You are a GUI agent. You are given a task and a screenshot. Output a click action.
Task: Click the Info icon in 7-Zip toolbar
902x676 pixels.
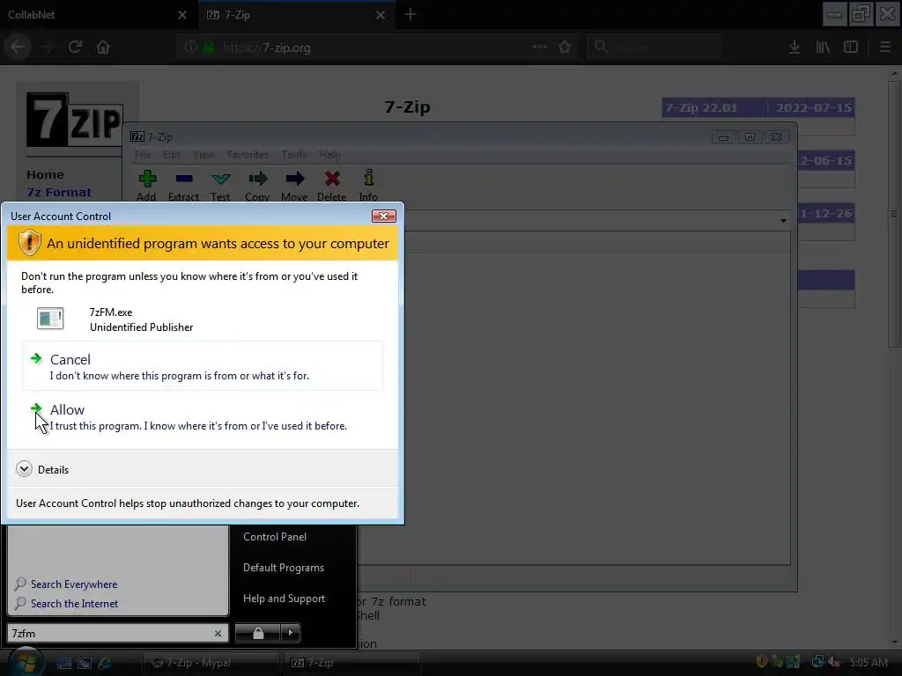click(x=369, y=178)
